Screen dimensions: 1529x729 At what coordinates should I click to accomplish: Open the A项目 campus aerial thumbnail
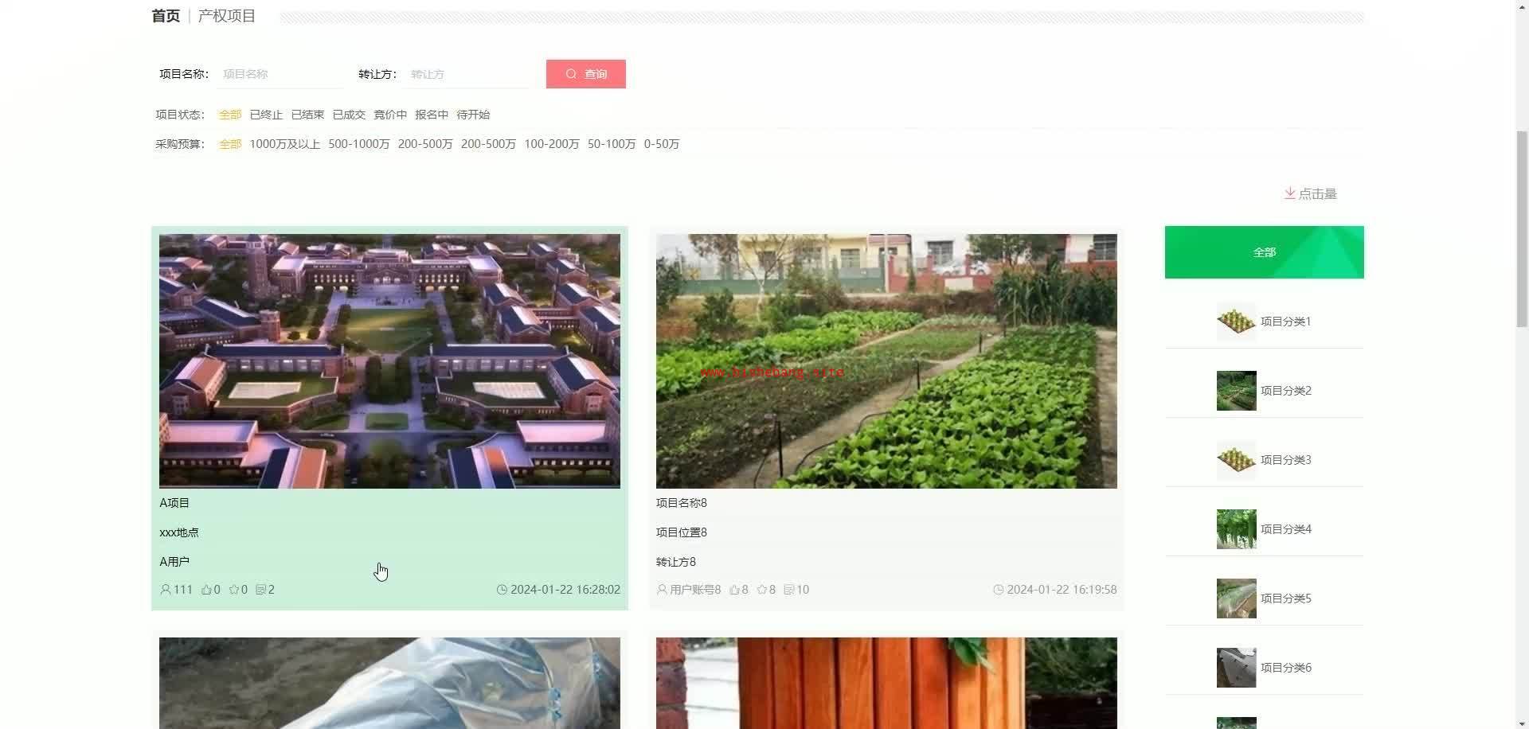coord(389,361)
